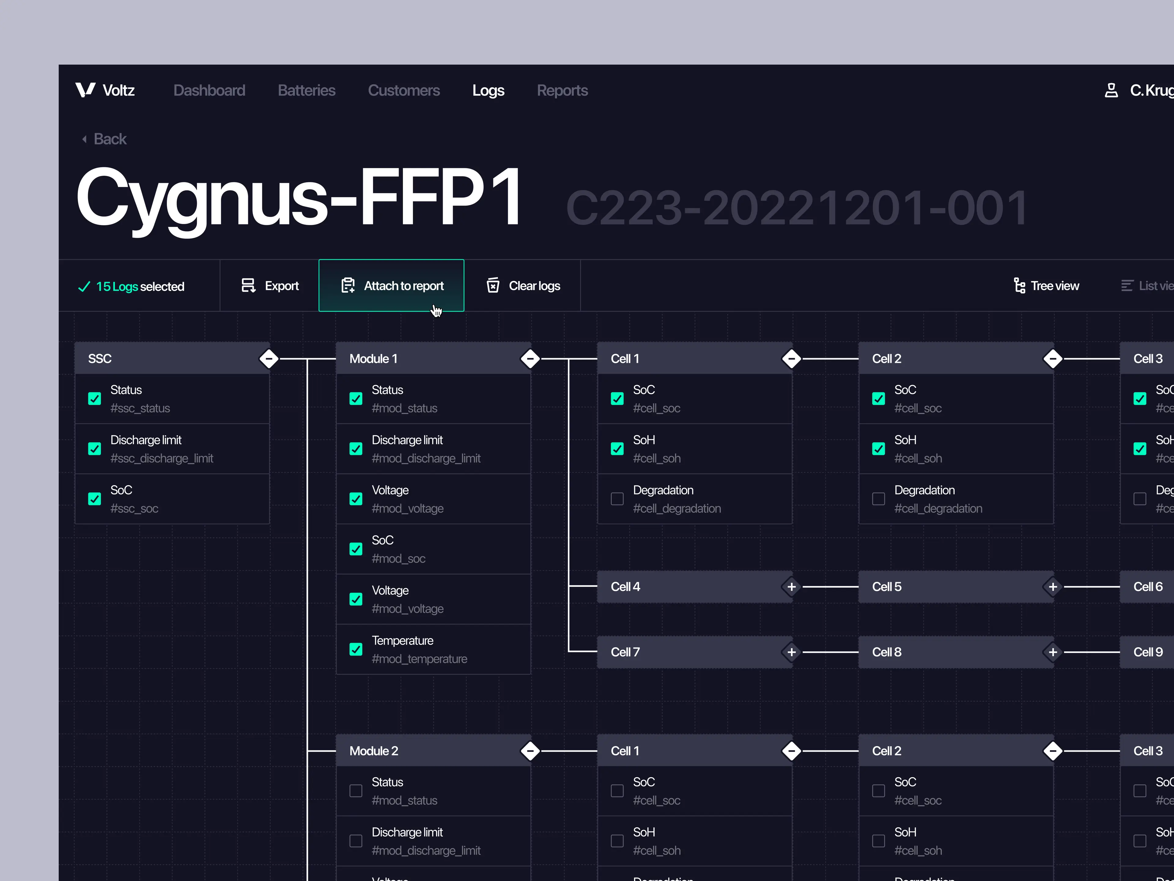Expand the Cell 5 node
Screen dimensions: 1174x881
pos(1053,587)
